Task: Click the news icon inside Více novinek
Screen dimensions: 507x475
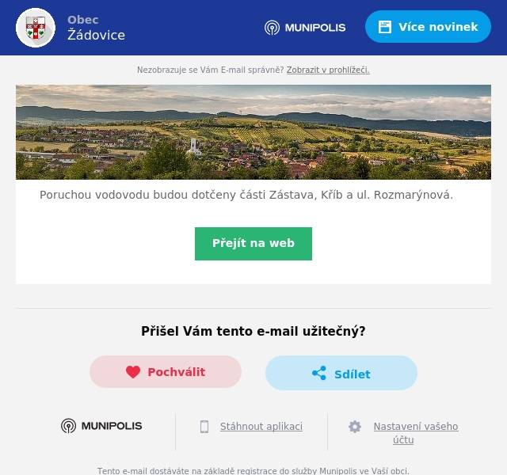Action: pos(385,27)
